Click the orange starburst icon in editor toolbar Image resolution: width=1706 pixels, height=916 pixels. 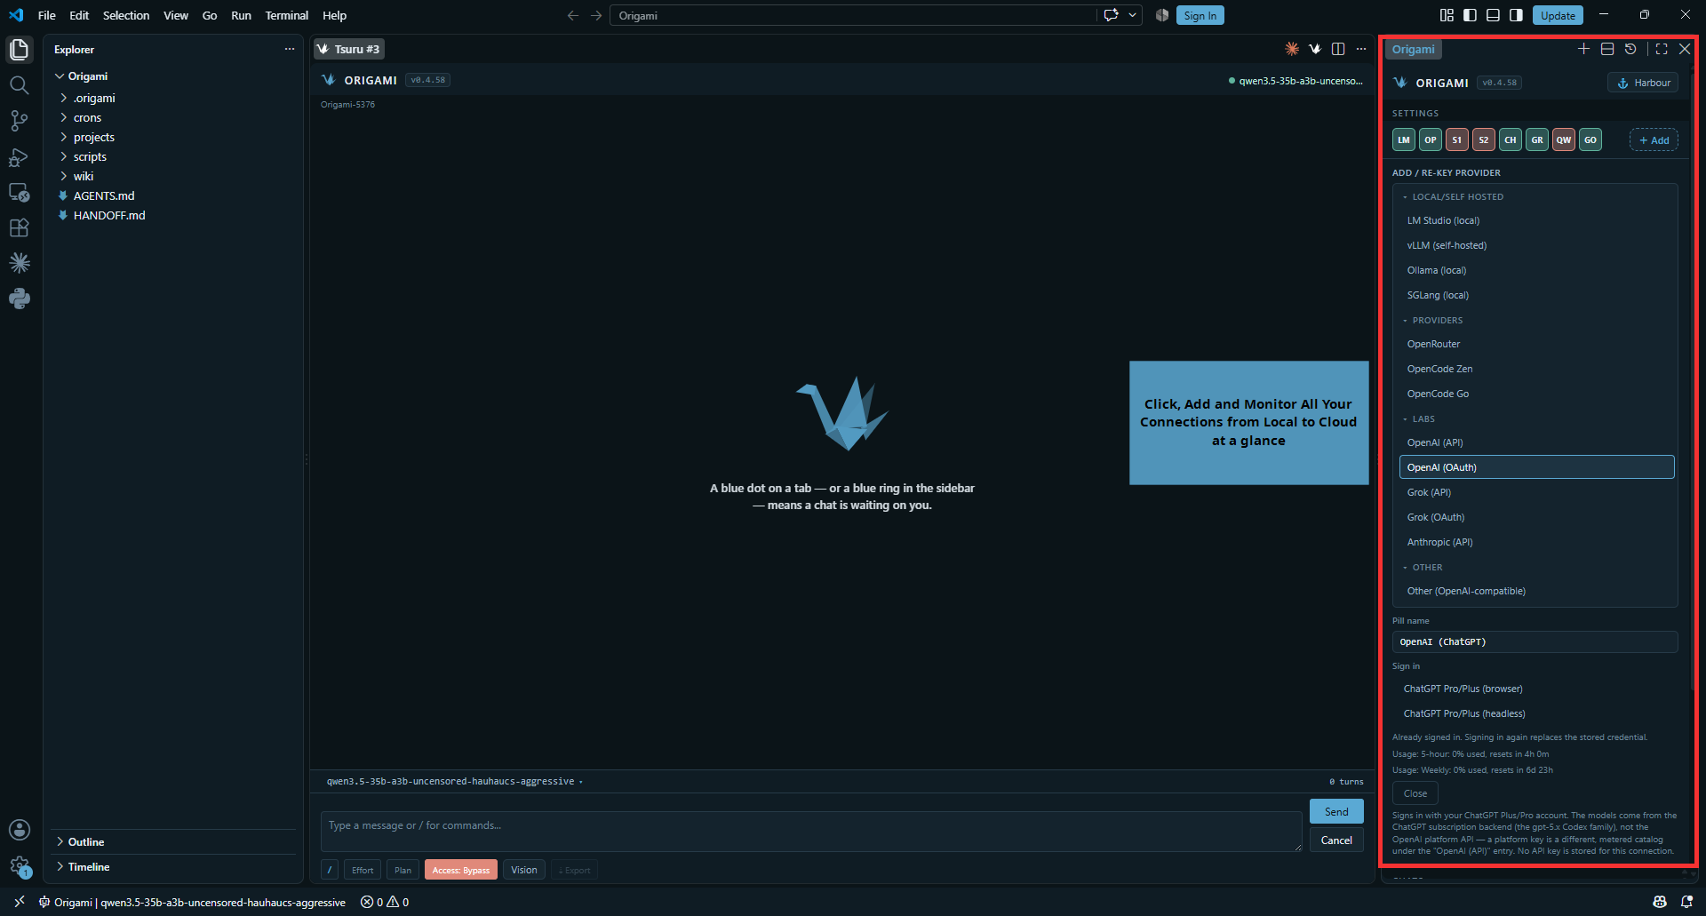(x=1292, y=49)
